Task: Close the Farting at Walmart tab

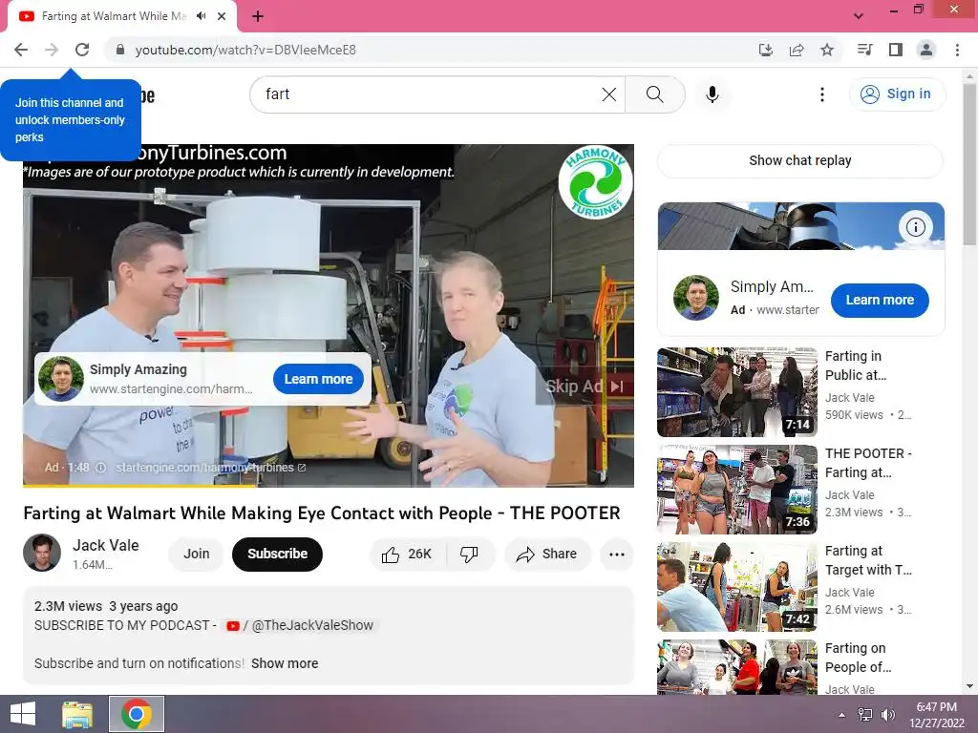Action: tap(222, 16)
